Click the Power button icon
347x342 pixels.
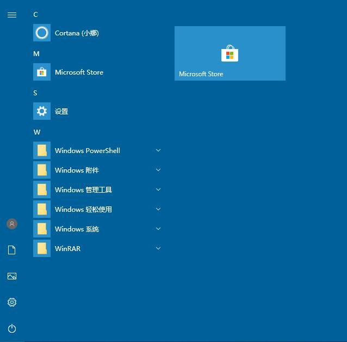coord(12,328)
